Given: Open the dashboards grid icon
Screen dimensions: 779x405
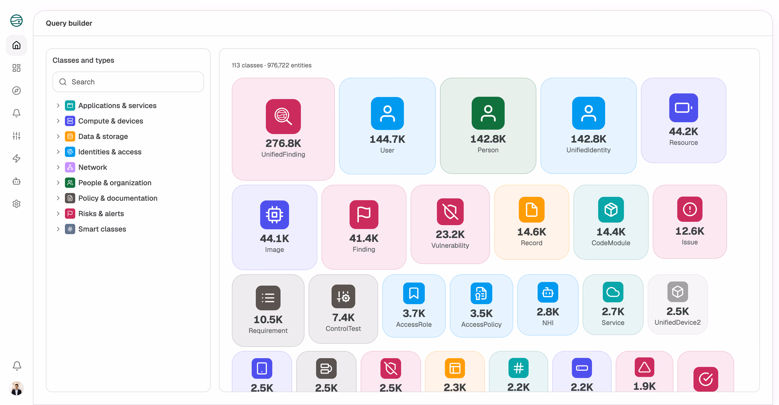Looking at the screenshot, I should click(x=16, y=68).
